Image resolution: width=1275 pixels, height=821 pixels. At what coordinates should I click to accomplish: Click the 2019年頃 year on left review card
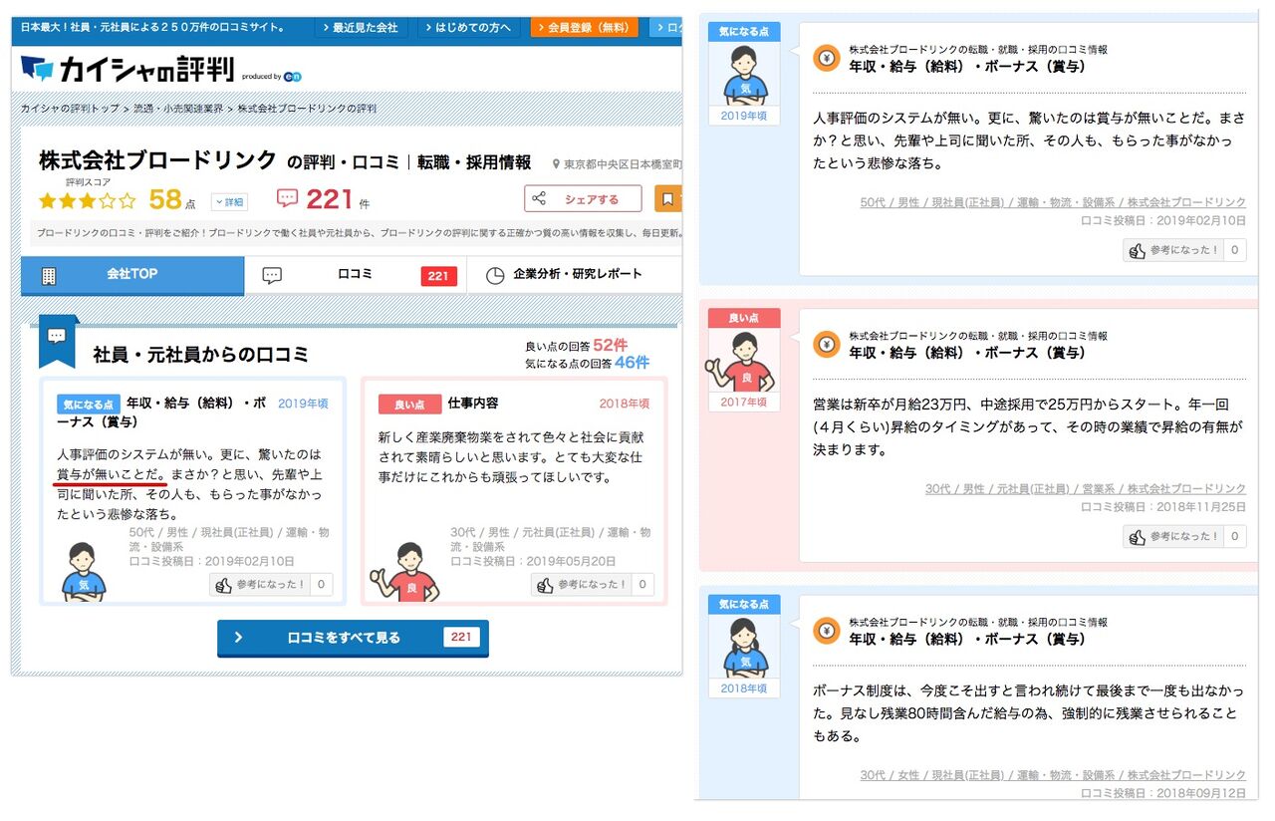pos(303,404)
